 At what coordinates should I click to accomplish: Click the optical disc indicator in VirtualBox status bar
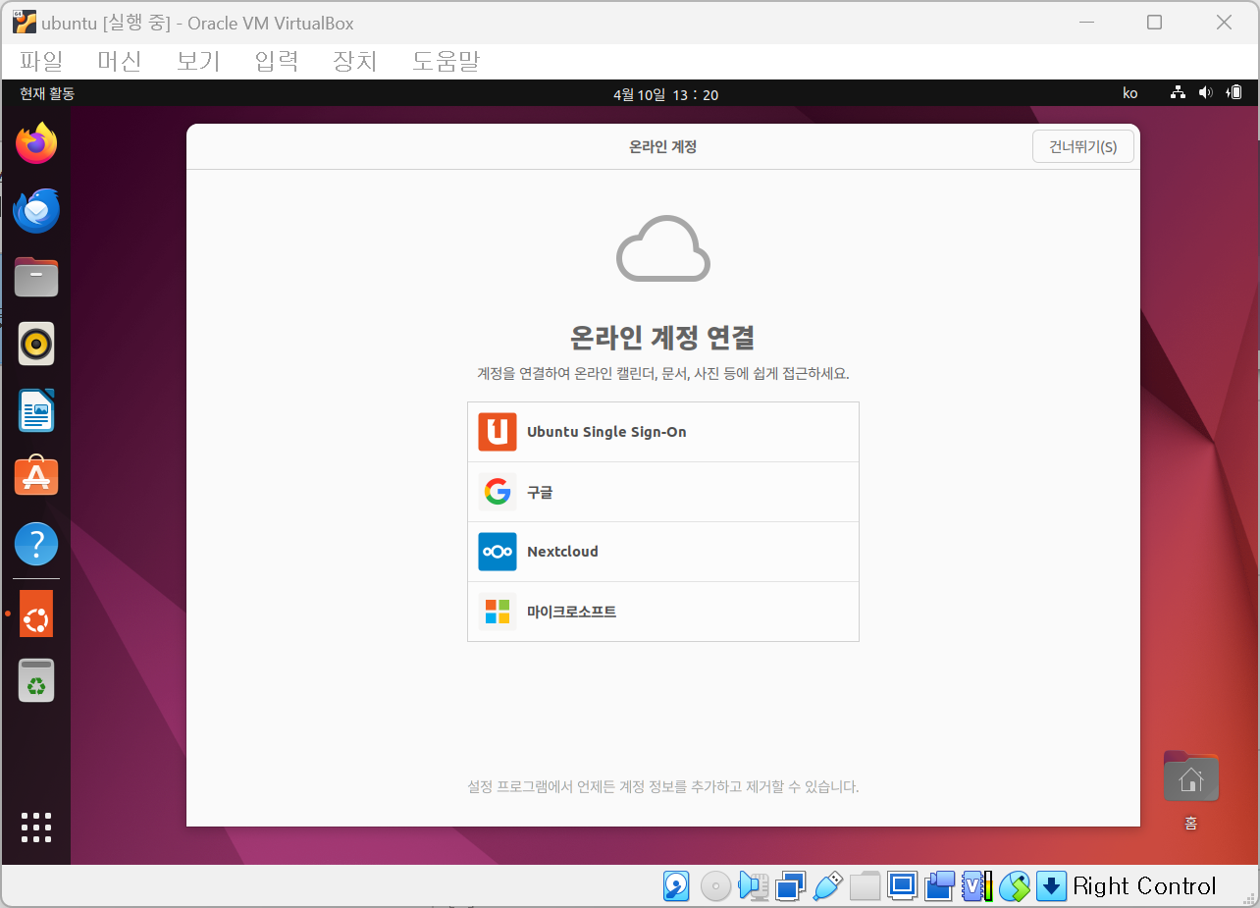pyautogui.click(x=714, y=886)
